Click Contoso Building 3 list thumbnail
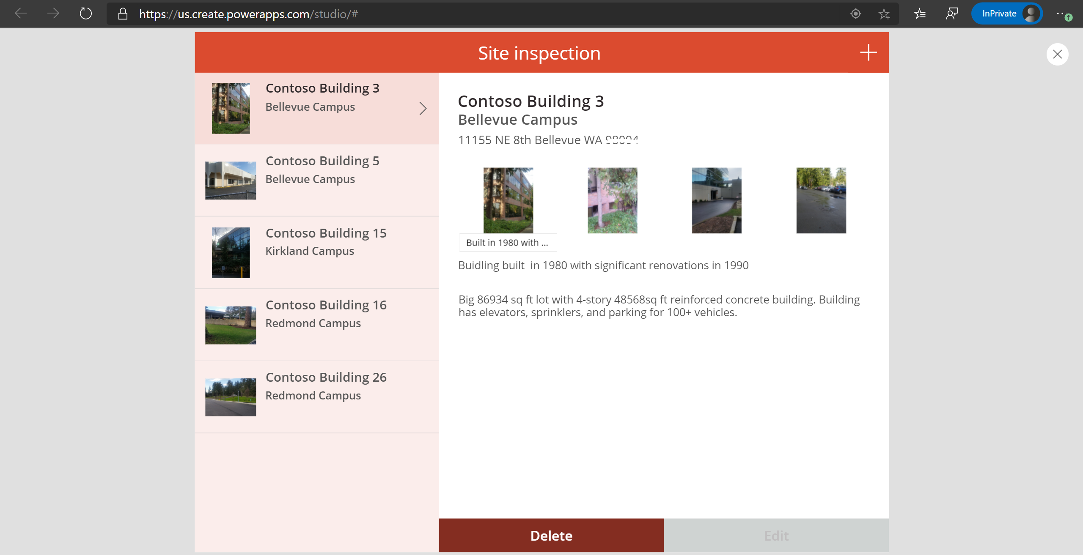This screenshot has width=1083, height=555. click(x=231, y=108)
